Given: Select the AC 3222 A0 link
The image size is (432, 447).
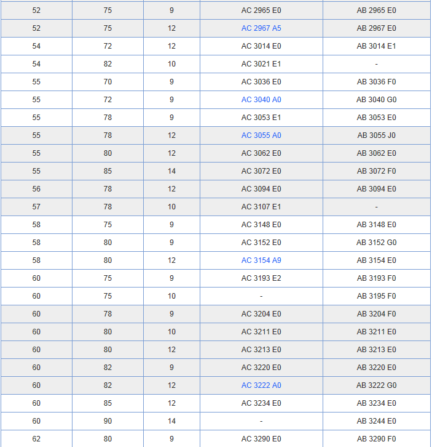Looking at the screenshot, I should [261, 385].
